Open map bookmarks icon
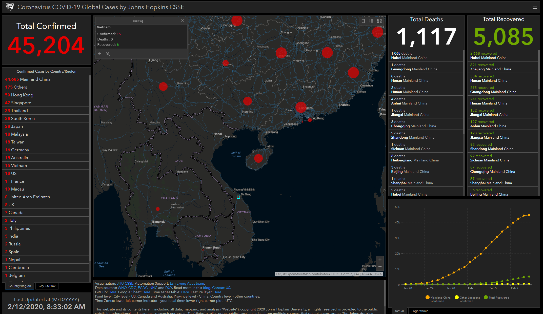The height and width of the screenshot is (314, 543). click(363, 21)
